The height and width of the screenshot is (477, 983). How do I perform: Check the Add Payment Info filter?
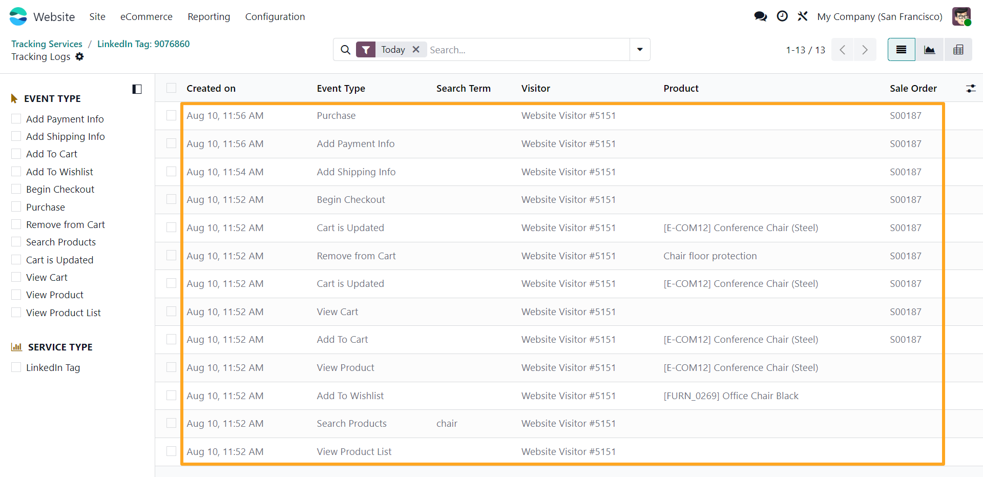click(16, 119)
